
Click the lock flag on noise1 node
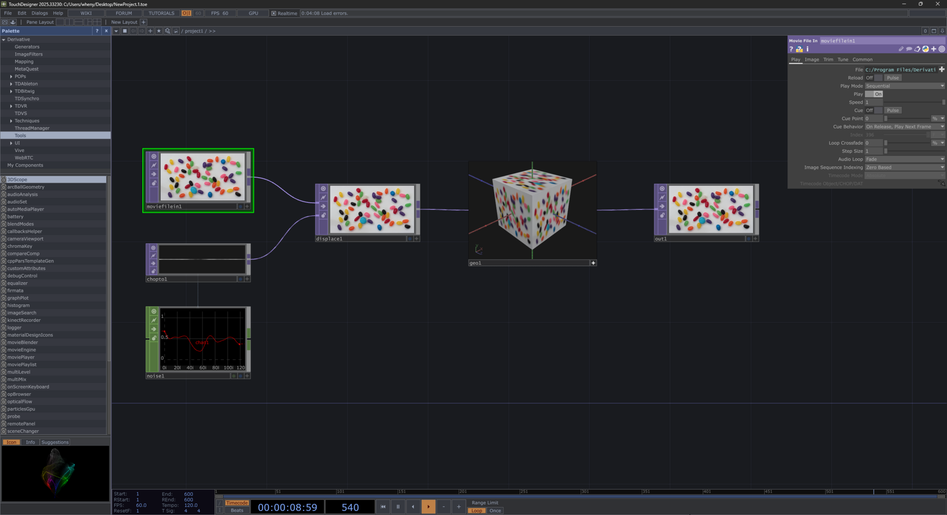tap(154, 338)
